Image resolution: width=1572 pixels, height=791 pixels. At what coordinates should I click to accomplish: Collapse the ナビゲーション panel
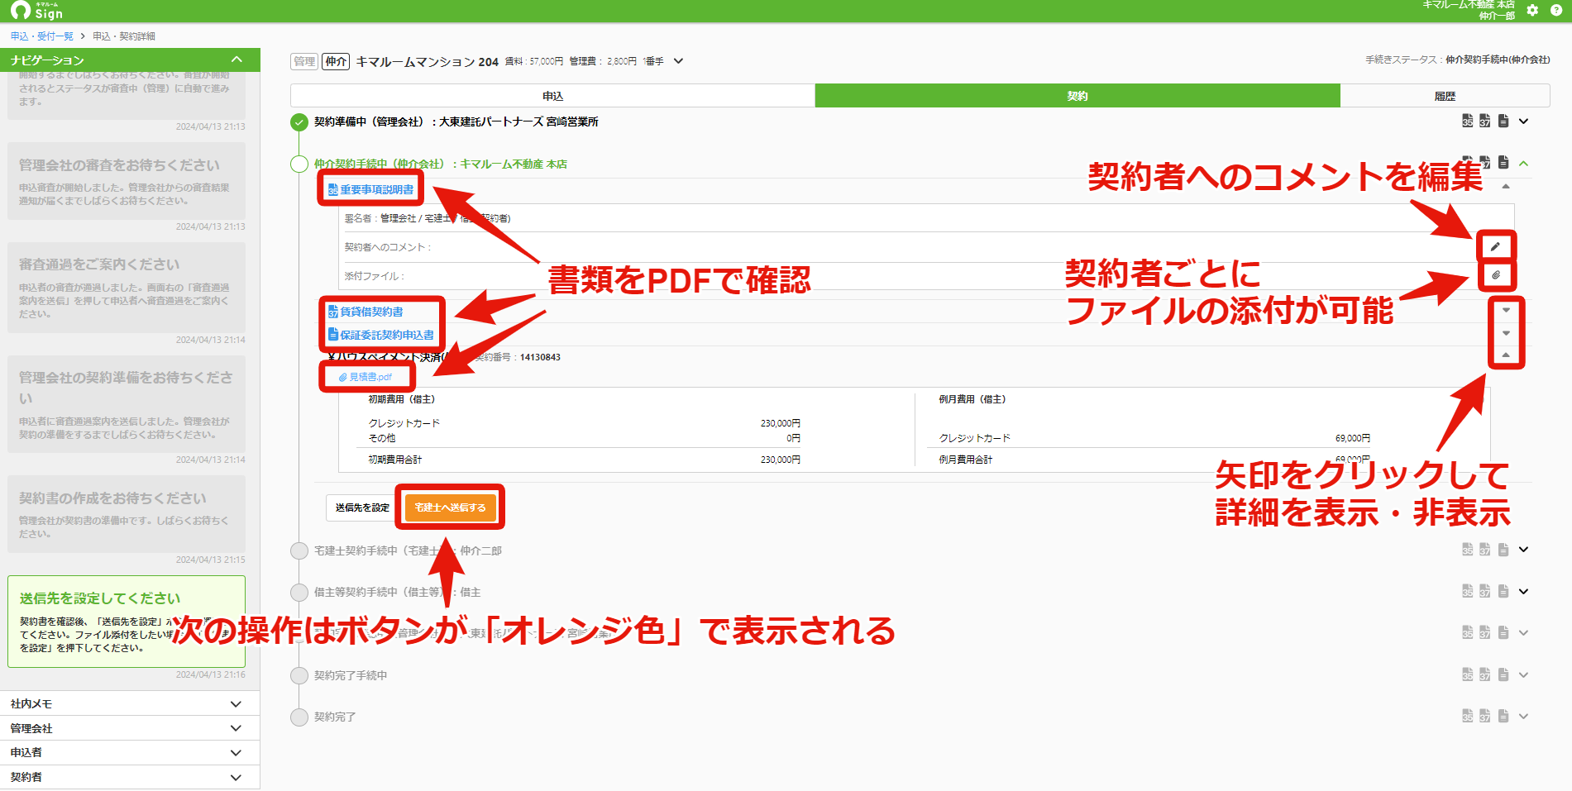pos(237,60)
